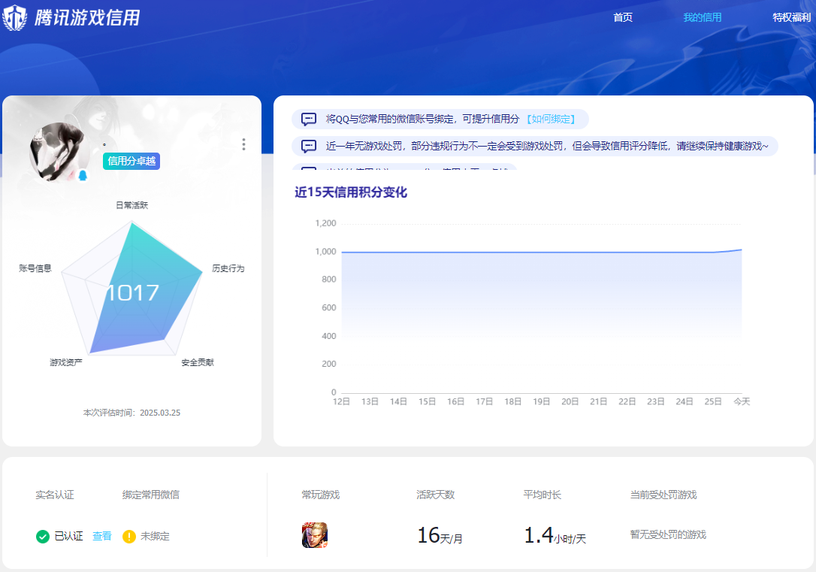Click chat icon beside no-punishment notice
816x572 pixels.
(x=309, y=147)
